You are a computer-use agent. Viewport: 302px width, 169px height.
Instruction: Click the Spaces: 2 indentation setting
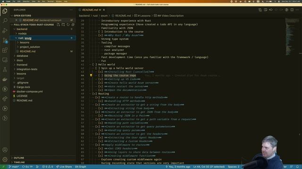pos(234,167)
